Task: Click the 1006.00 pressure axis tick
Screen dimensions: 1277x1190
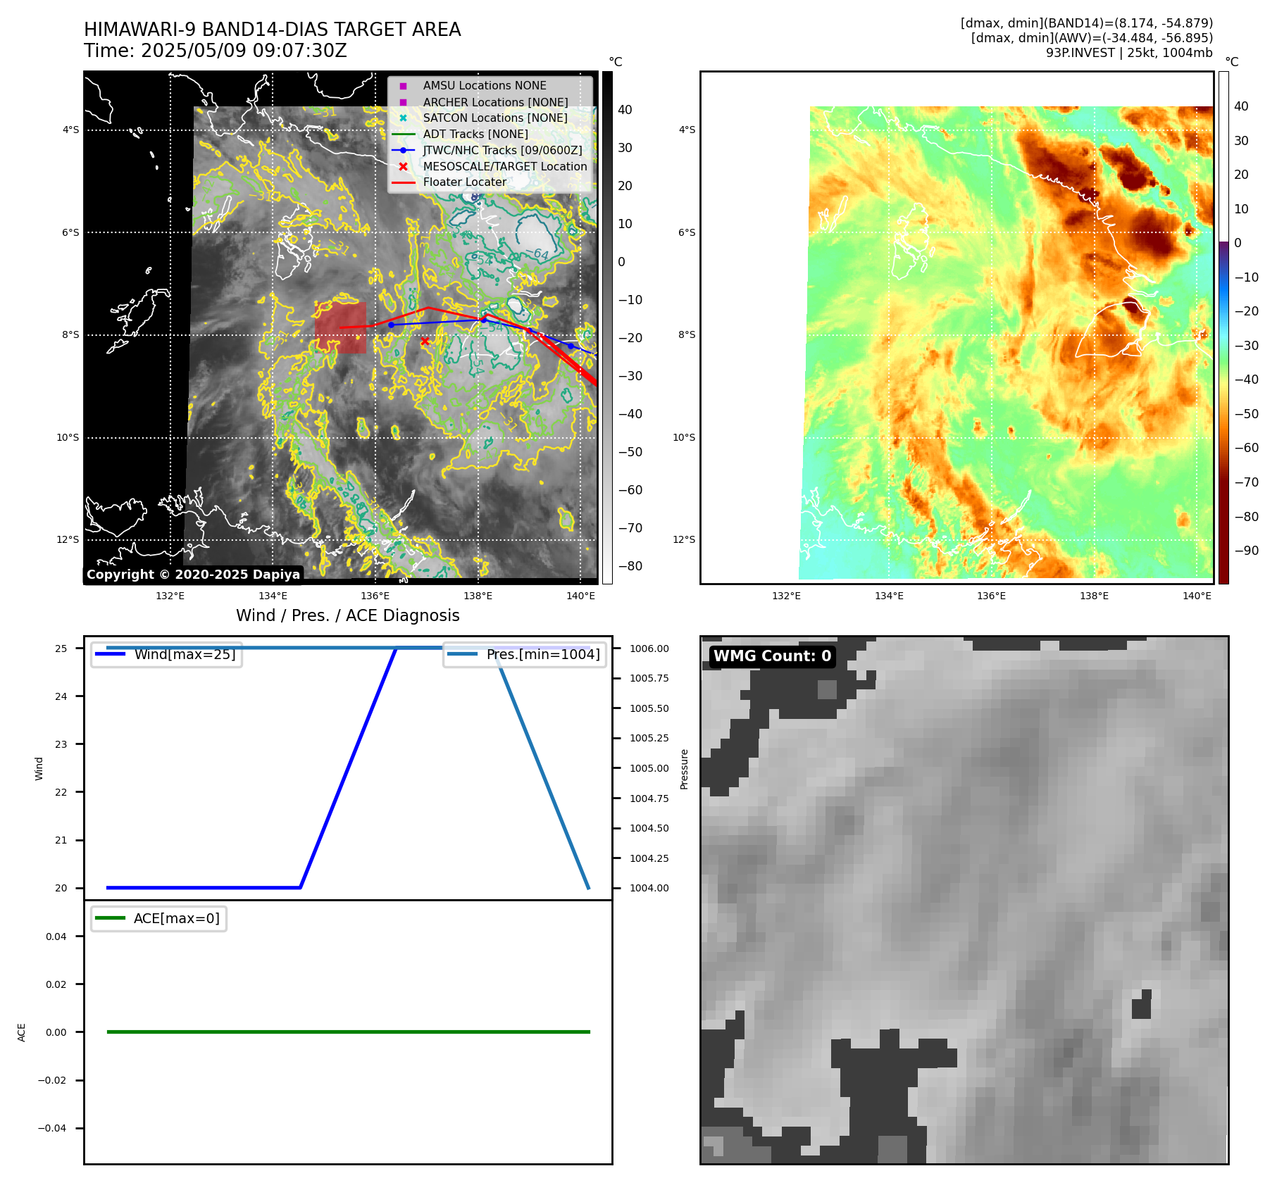Action: [649, 649]
